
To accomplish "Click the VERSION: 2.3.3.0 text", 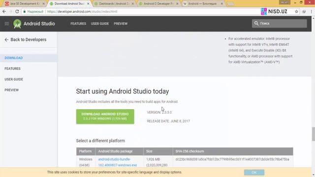I will [x=159, y=113].
